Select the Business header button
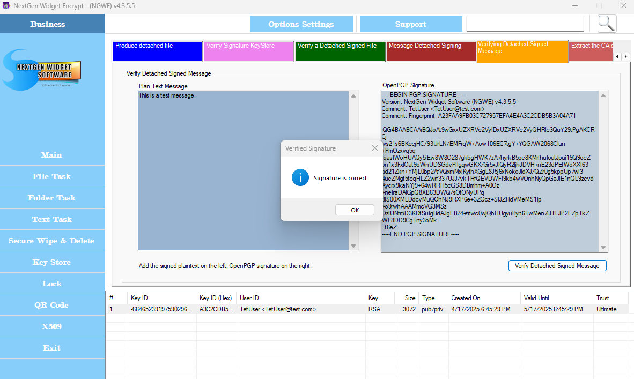Image resolution: width=634 pixels, height=379 pixels. (52, 24)
